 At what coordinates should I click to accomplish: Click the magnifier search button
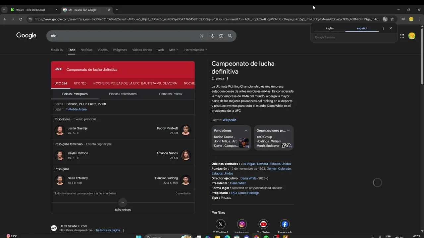pyautogui.click(x=230, y=36)
